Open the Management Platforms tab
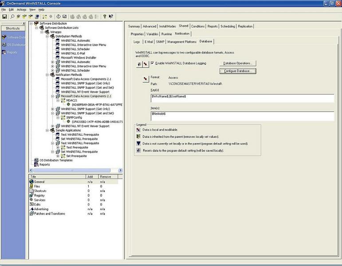The width and height of the screenshot is (342, 266). pyautogui.click(x=182, y=42)
